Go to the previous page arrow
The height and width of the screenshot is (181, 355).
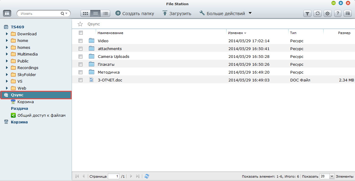84,176
